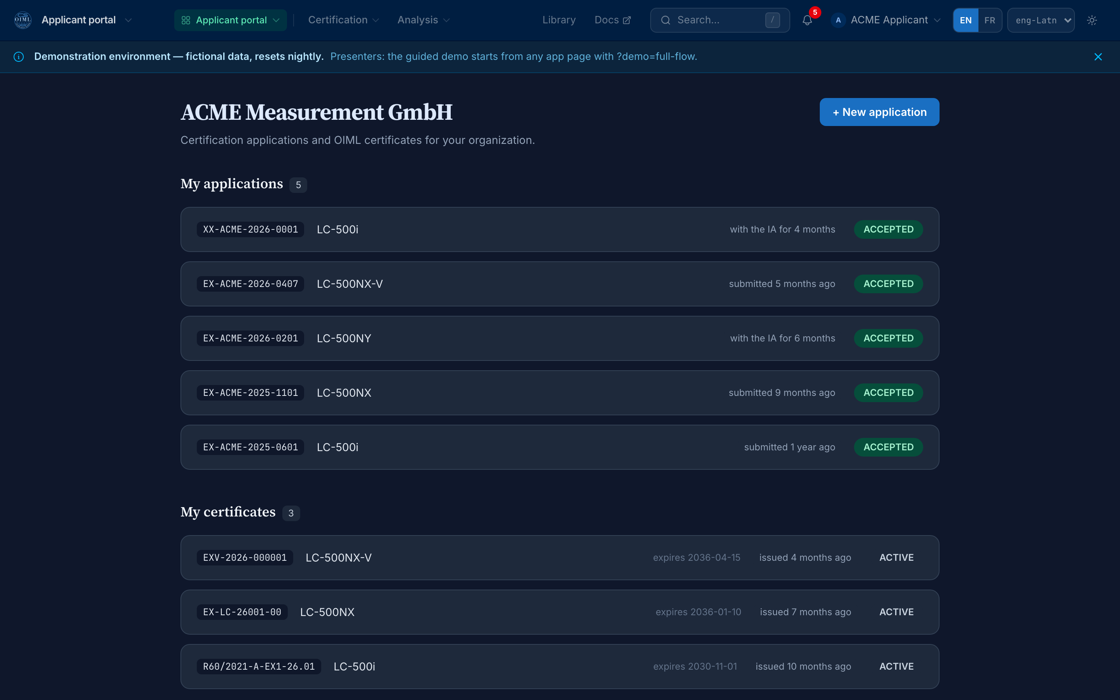
Task: Click LC-500NY device name
Action: click(344, 338)
